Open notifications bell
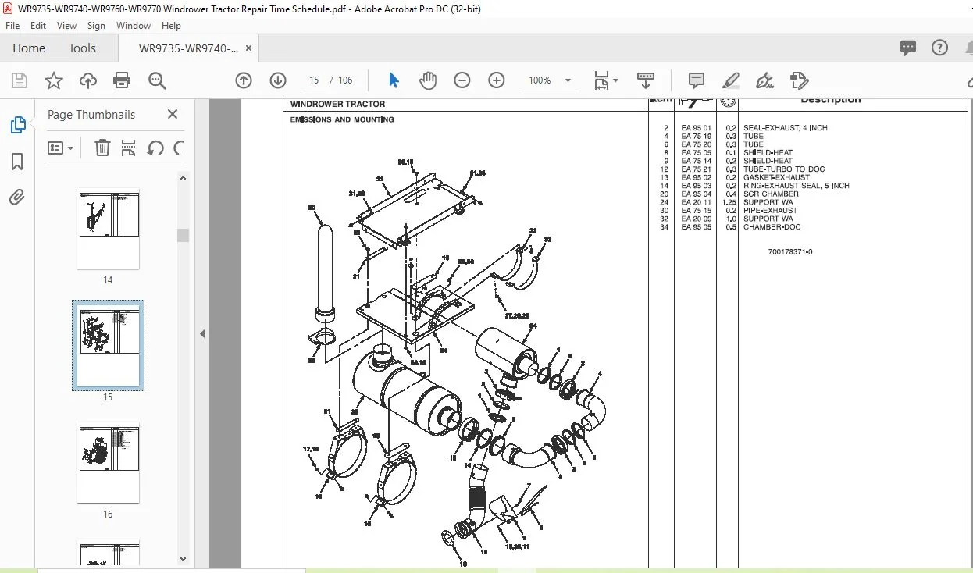The width and height of the screenshot is (973, 573). (969, 48)
